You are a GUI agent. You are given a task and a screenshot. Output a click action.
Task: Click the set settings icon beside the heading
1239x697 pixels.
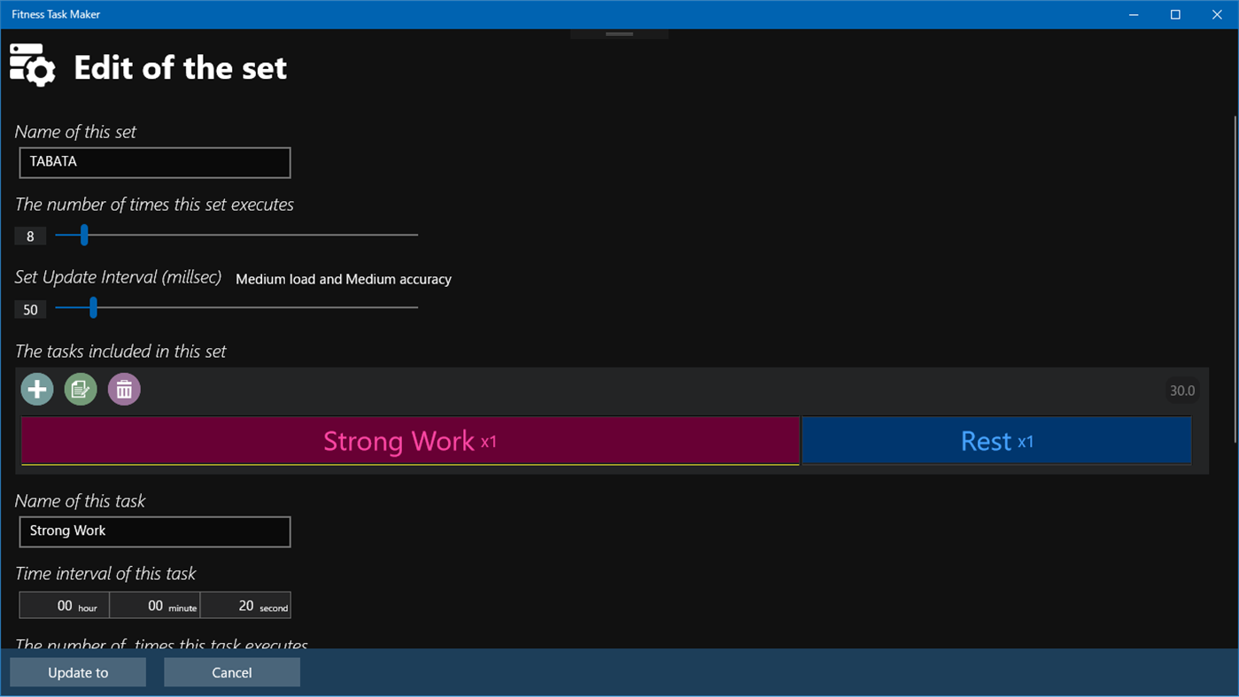pos(33,64)
